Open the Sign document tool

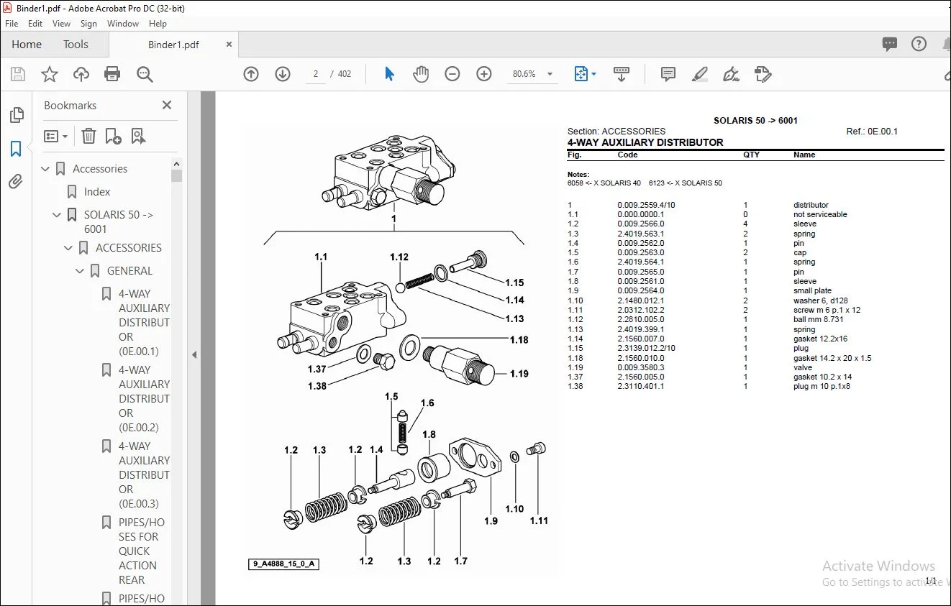pyautogui.click(x=732, y=74)
